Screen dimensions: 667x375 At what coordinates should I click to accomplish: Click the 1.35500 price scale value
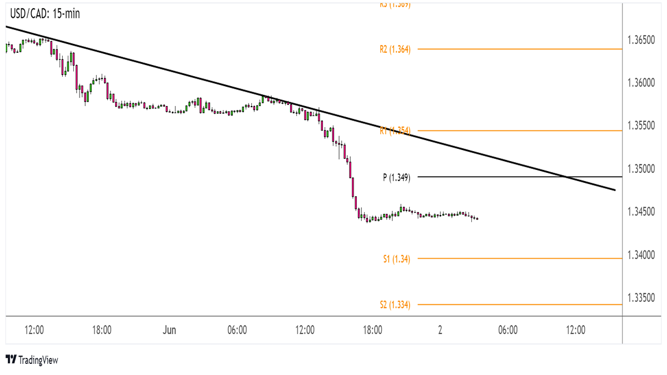(644, 126)
